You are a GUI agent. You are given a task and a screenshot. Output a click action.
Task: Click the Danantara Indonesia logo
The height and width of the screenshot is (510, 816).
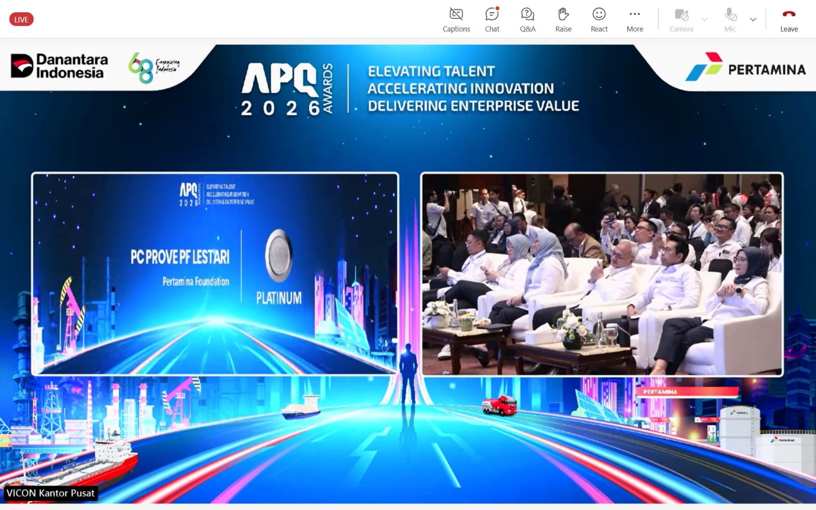(x=60, y=66)
